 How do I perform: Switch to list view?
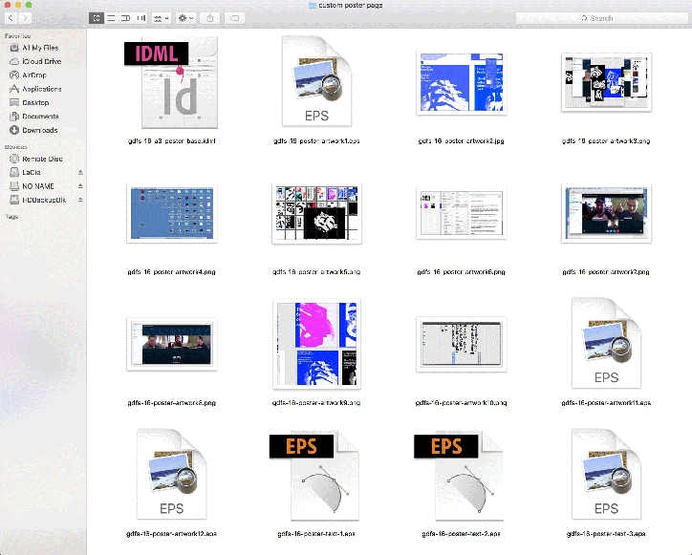(111, 18)
